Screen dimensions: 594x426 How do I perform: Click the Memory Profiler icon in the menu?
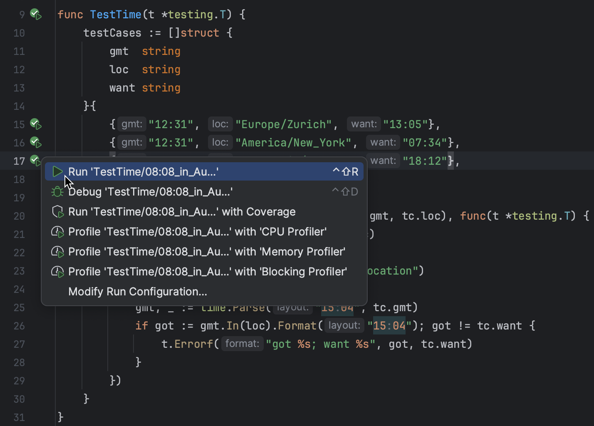[x=57, y=251]
